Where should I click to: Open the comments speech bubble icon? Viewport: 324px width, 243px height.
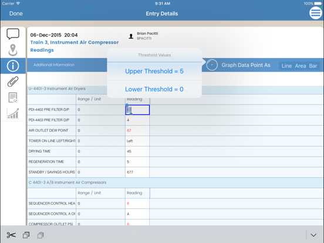pos(13,34)
